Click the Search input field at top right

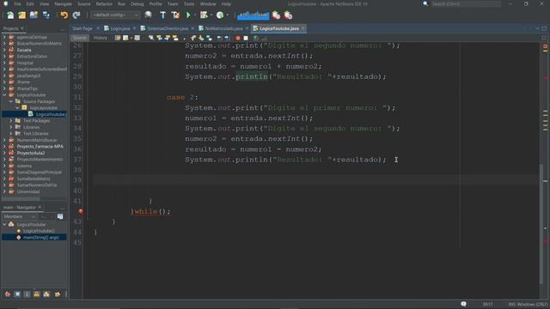466,3
